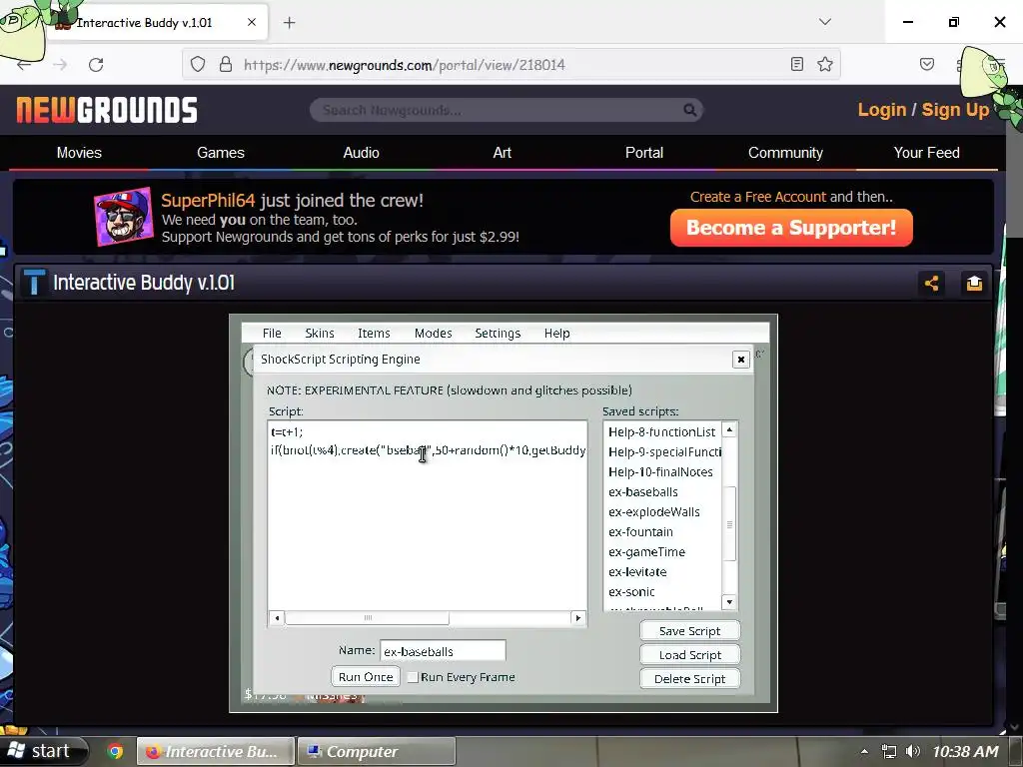
Task: Close the Interactive Buddy browser tab
Action: [252, 22]
